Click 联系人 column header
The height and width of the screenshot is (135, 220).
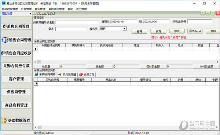tap(160, 45)
